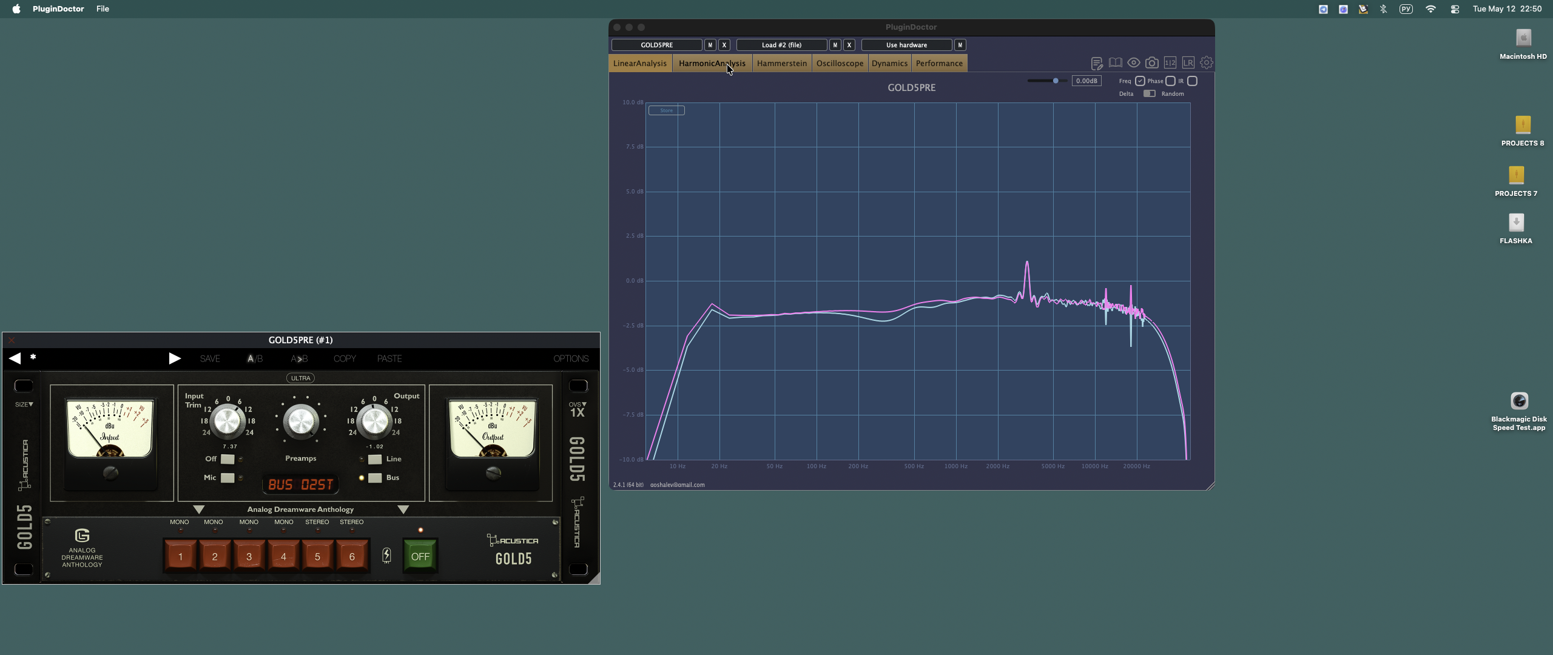This screenshot has height=655, width=1553.
Task: Adjust the level slider next to 0.00dB
Action: pyautogui.click(x=1048, y=81)
